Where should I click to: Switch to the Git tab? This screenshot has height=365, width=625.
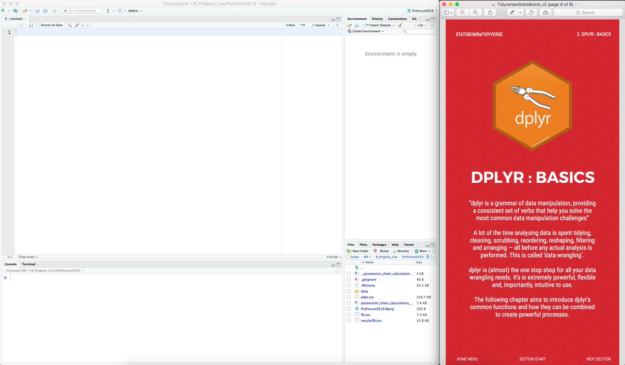414,19
